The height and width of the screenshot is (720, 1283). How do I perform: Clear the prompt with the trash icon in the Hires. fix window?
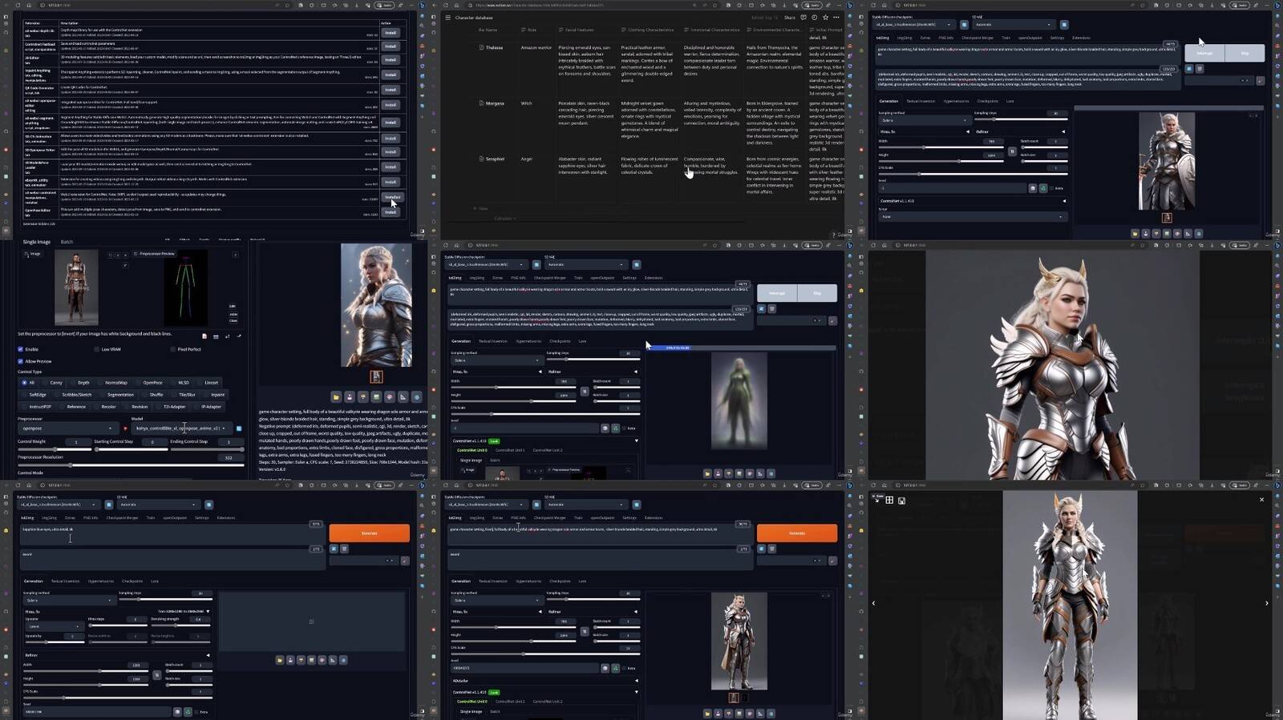[x=344, y=549]
